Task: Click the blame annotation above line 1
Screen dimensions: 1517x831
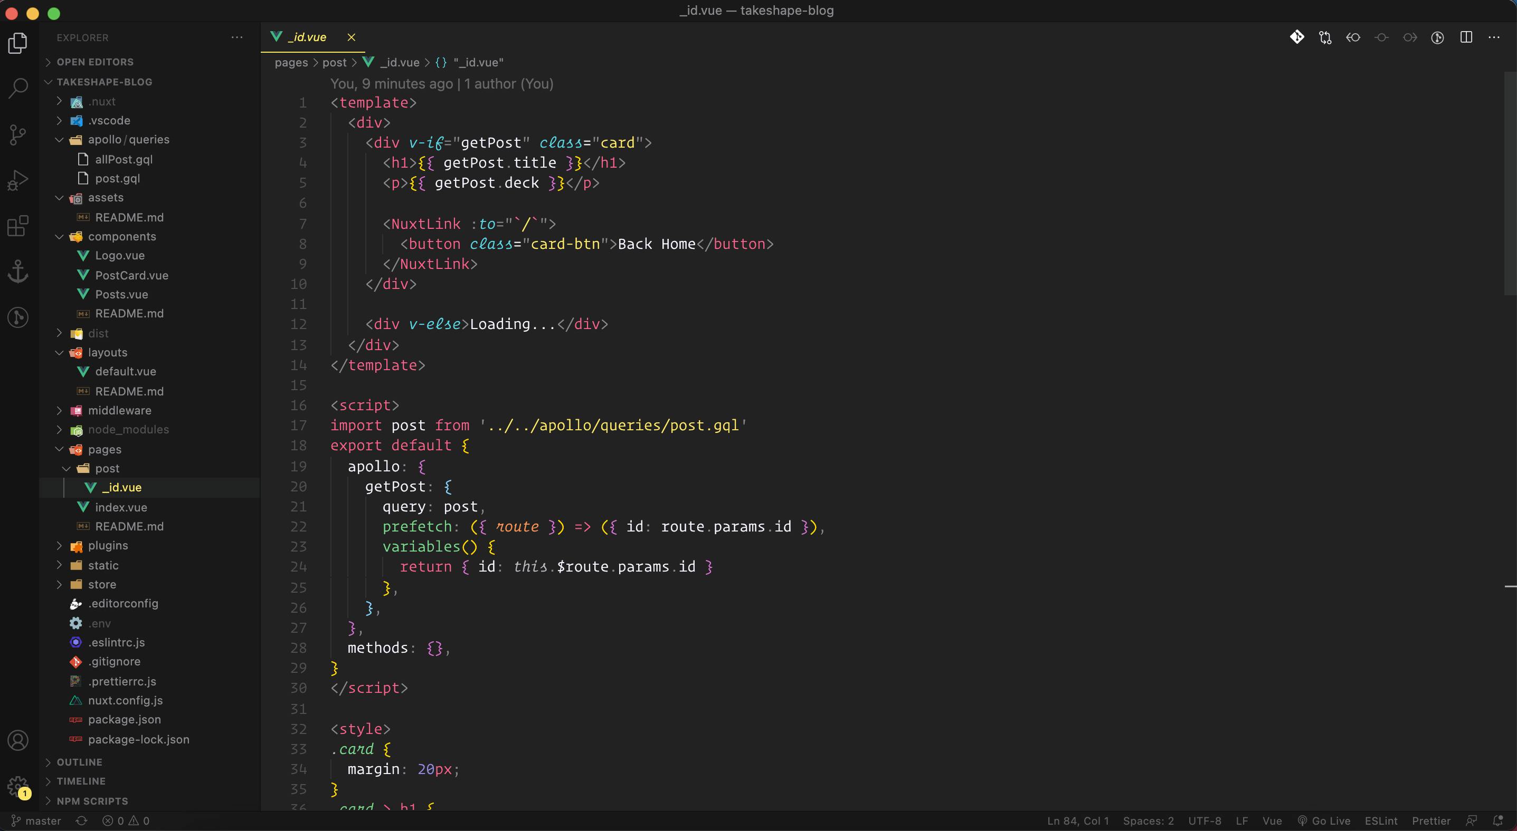Action: click(x=442, y=83)
